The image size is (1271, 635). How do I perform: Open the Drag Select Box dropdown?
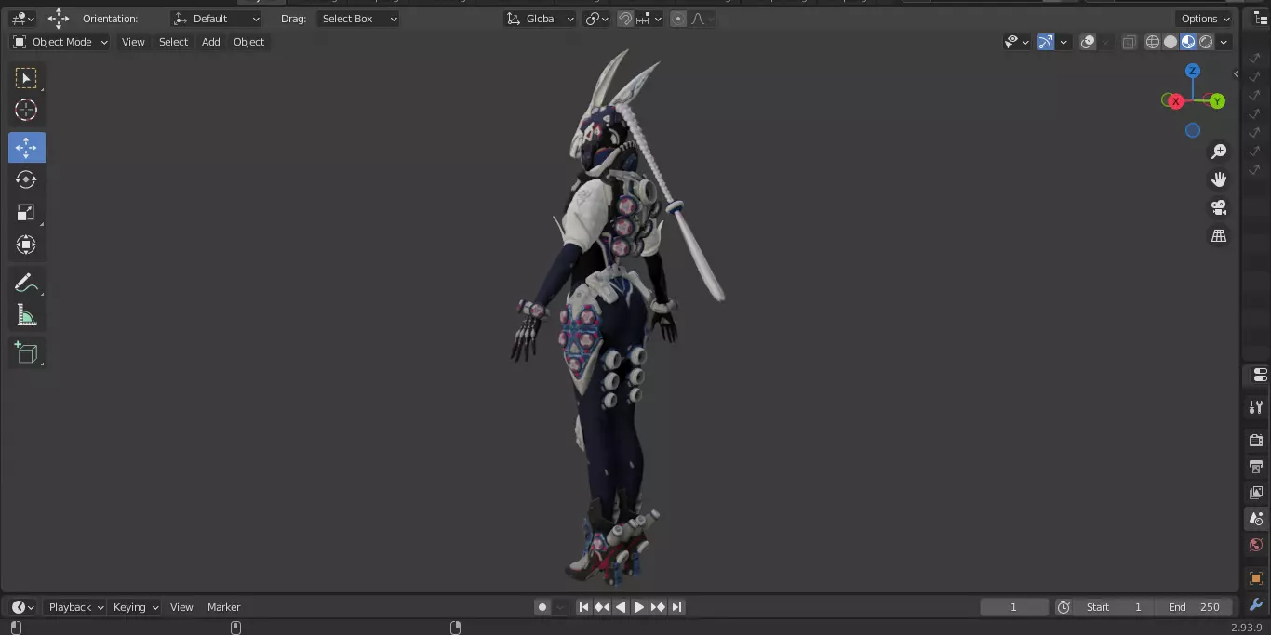(x=358, y=19)
